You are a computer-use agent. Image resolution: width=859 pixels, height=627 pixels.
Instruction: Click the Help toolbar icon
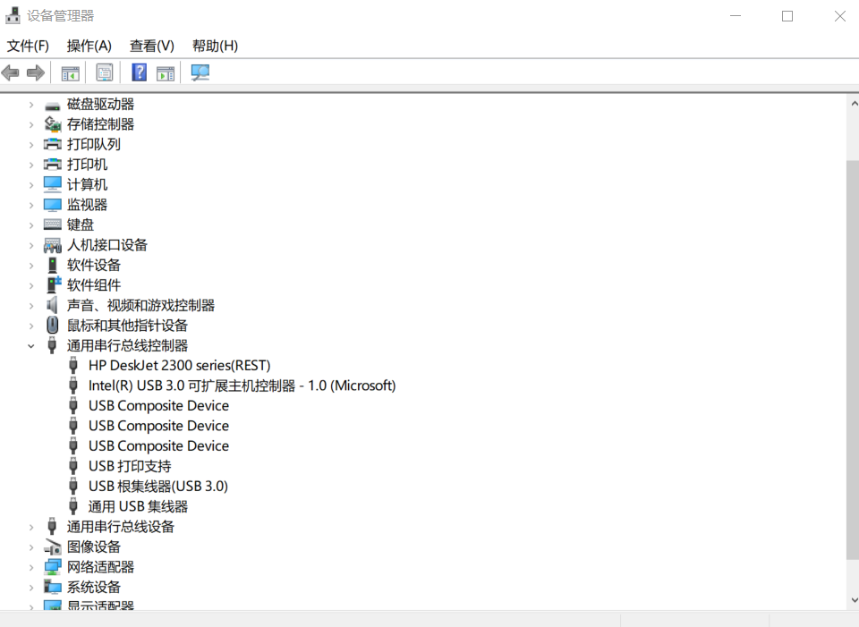pos(139,72)
